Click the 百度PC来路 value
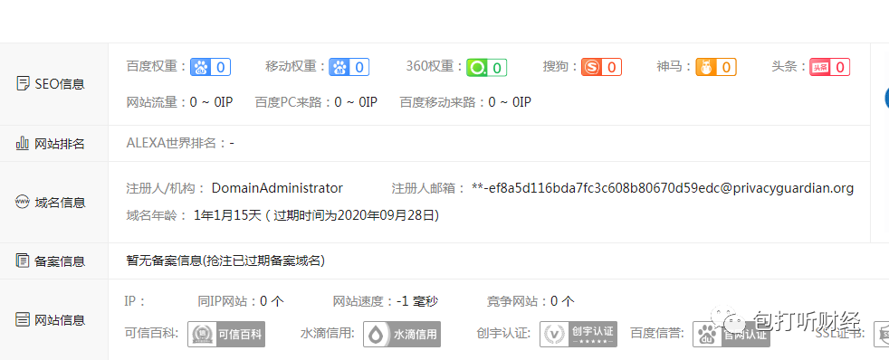The image size is (889, 360). [x=356, y=102]
